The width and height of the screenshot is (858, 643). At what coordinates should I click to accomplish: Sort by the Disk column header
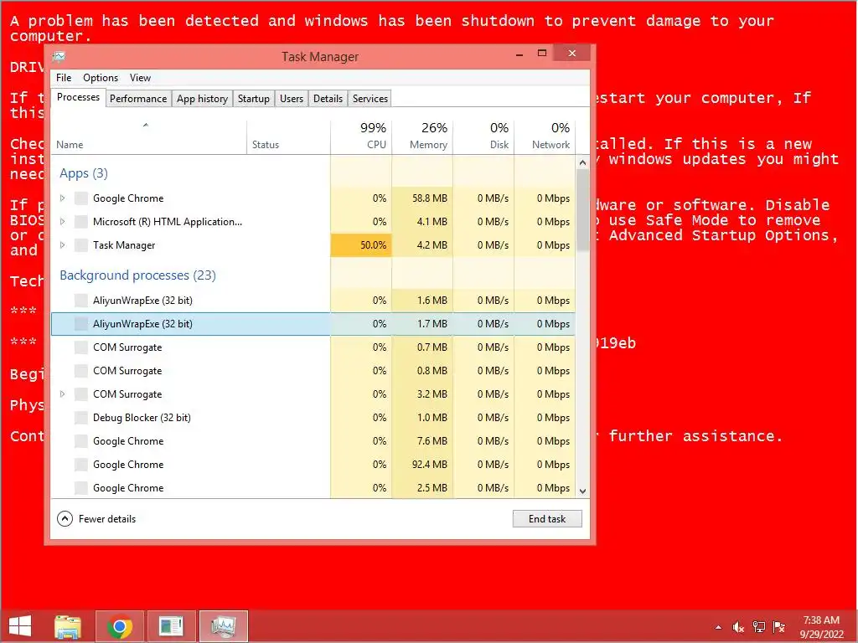click(x=483, y=137)
